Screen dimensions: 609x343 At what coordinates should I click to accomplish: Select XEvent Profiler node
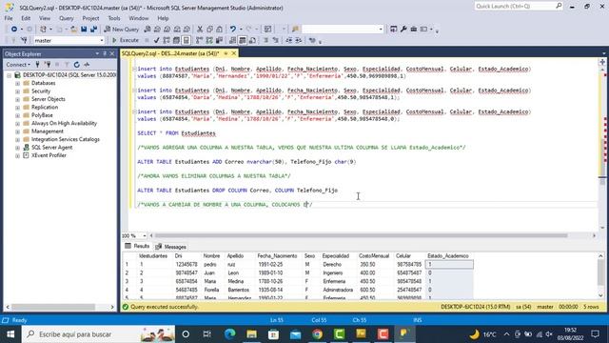click(x=49, y=155)
